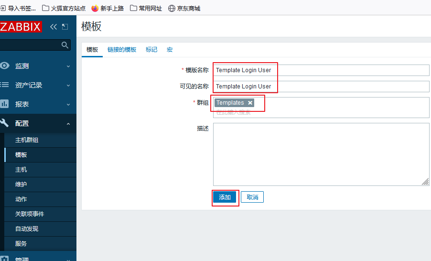Click the 取消 button
The image size is (431, 261).
(x=252, y=197)
